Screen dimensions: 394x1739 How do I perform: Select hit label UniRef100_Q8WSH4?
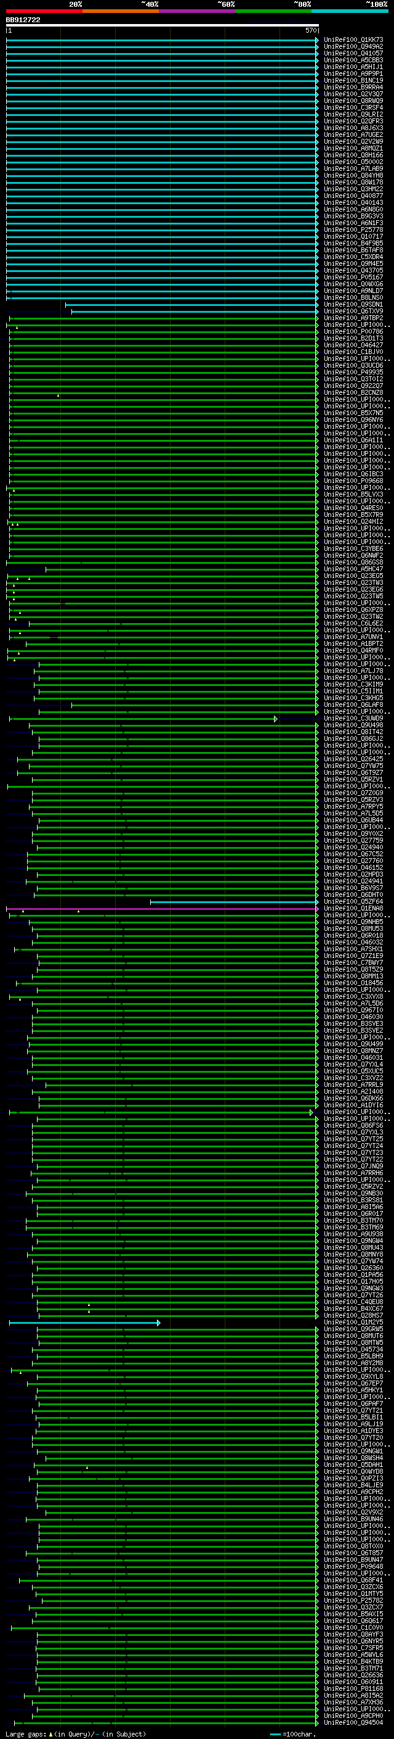[x=353, y=1458]
